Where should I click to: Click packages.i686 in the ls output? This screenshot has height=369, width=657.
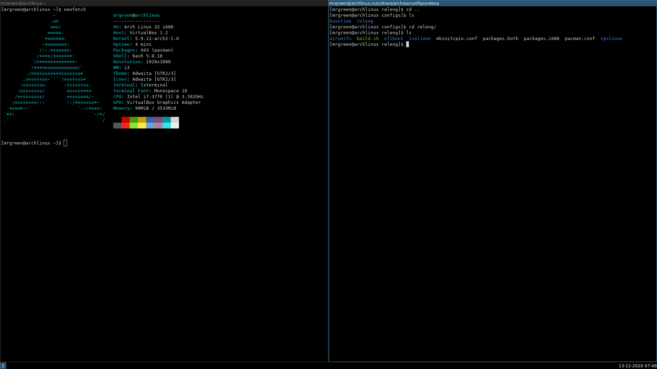(542, 39)
